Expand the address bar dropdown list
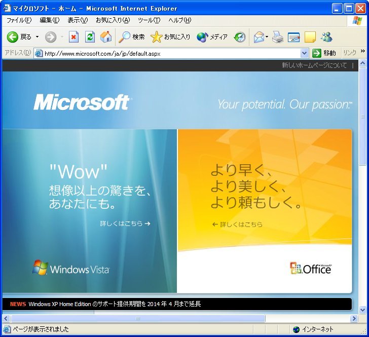Image resolution: width=369 pixels, height=337 pixels. click(304, 53)
